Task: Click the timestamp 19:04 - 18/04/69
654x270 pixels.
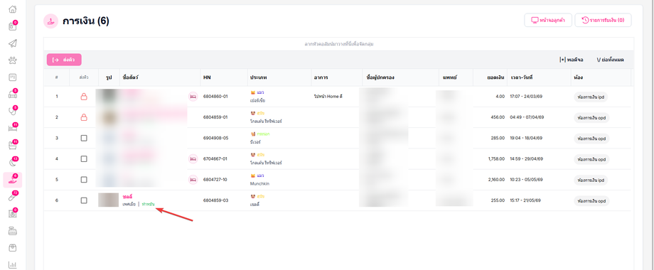Action: tap(526, 138)
